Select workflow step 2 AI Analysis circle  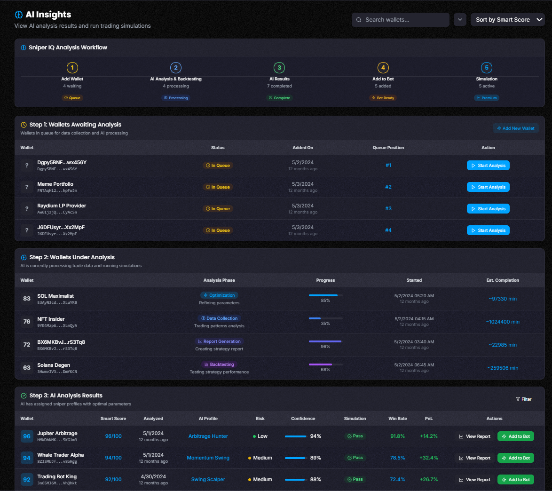coord(176,68)
